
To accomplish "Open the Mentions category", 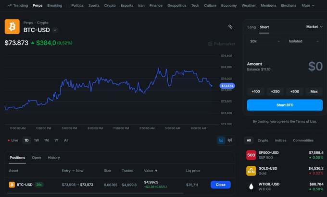I will (268, 6).
